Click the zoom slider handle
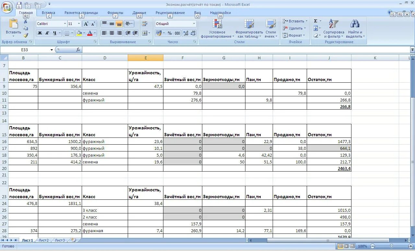415x251 pixels. [x=392, y=246]
